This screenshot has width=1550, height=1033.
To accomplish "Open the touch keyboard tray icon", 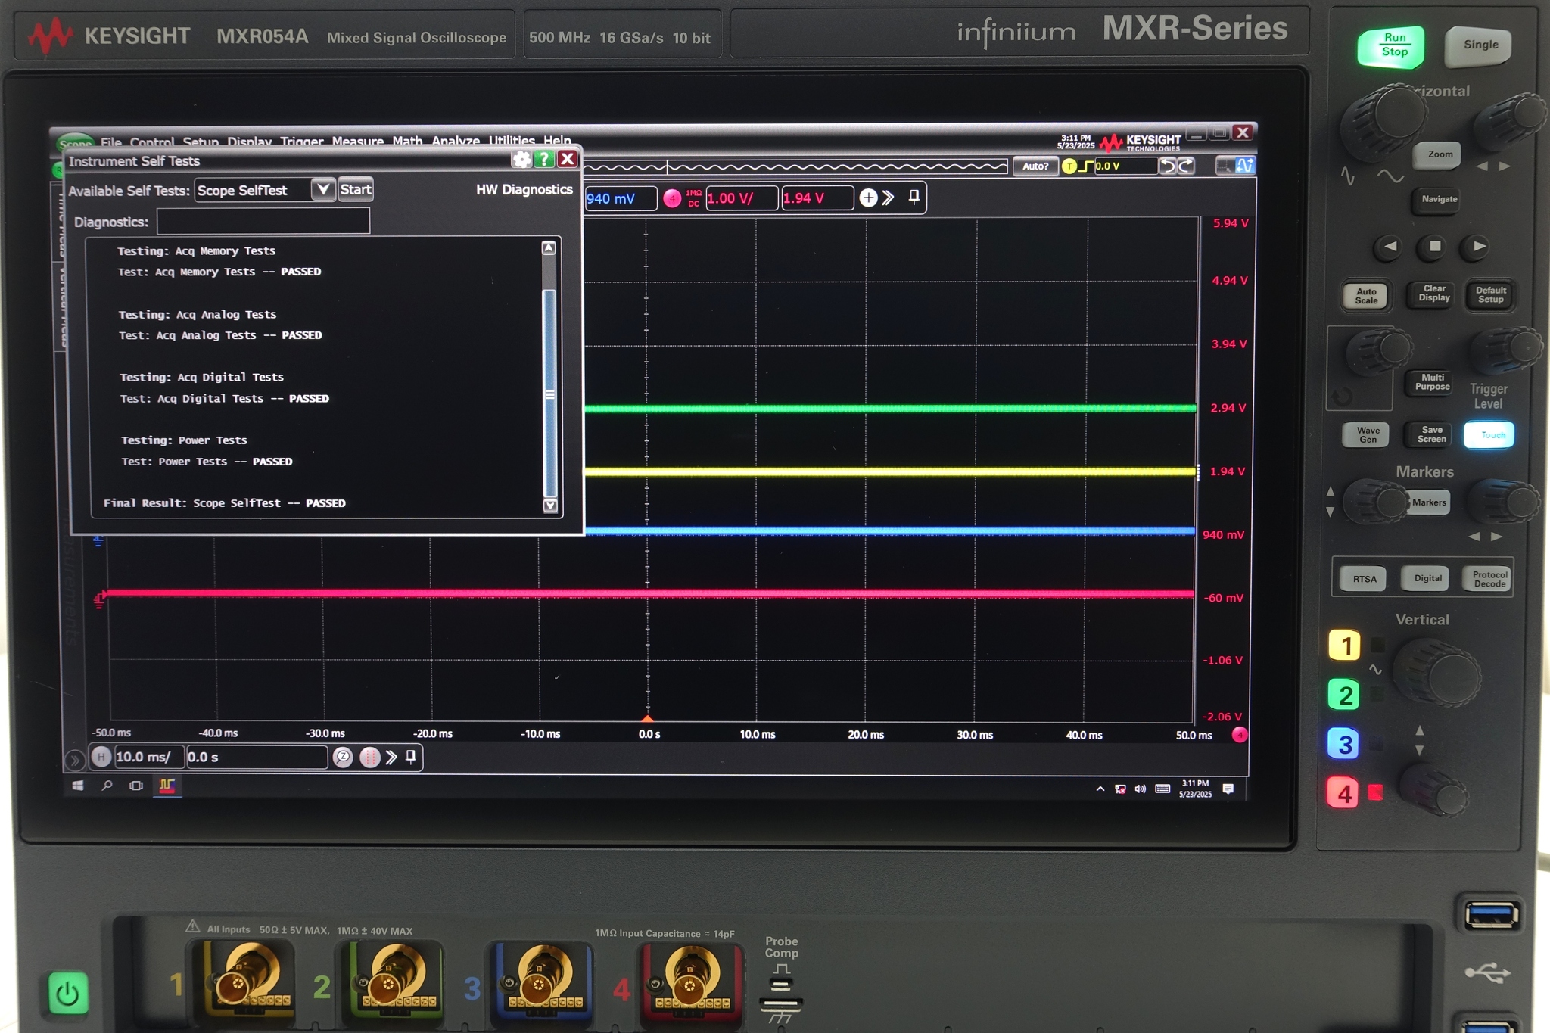I will coord(1162,789).
